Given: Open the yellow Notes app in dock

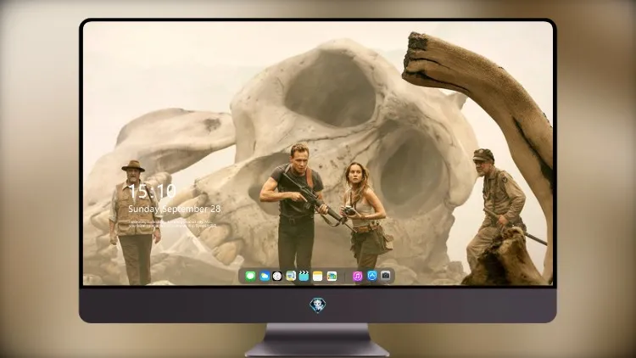Looking at the screenshot, I should 318,277.
